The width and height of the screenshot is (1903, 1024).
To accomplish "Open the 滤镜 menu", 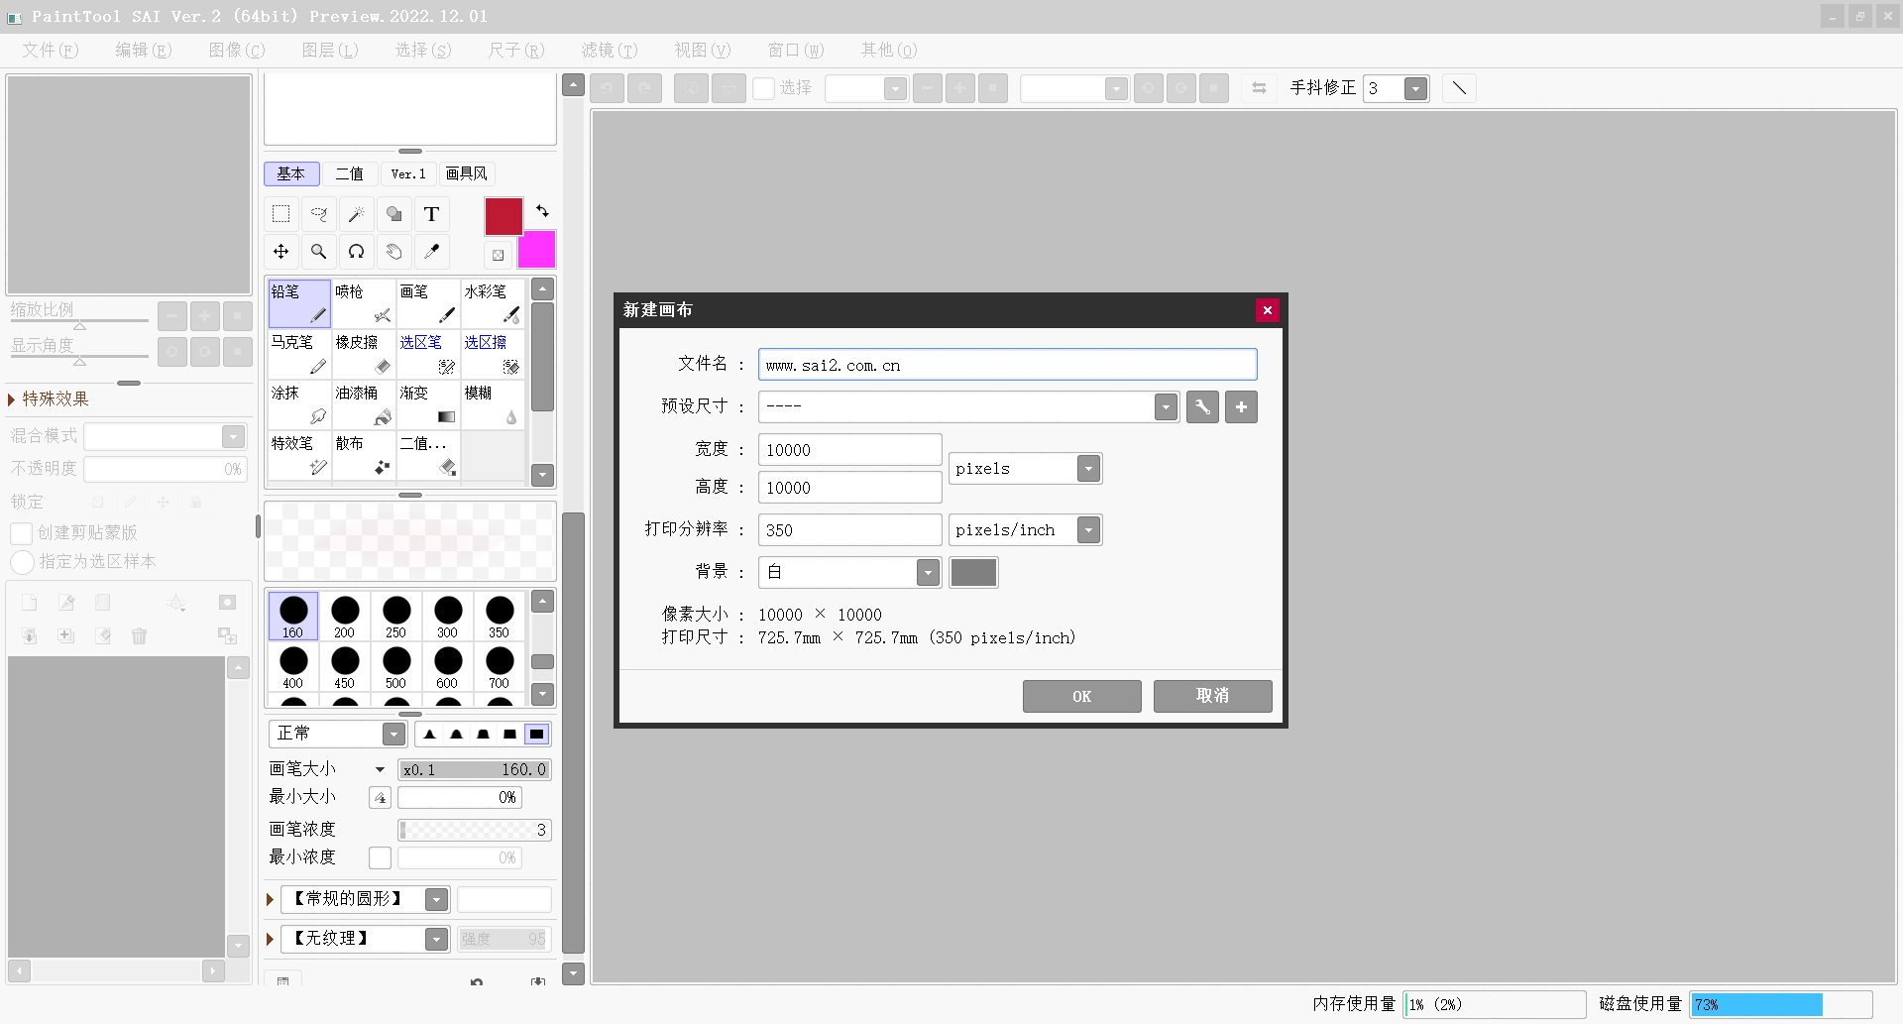I will pos(610,50).
